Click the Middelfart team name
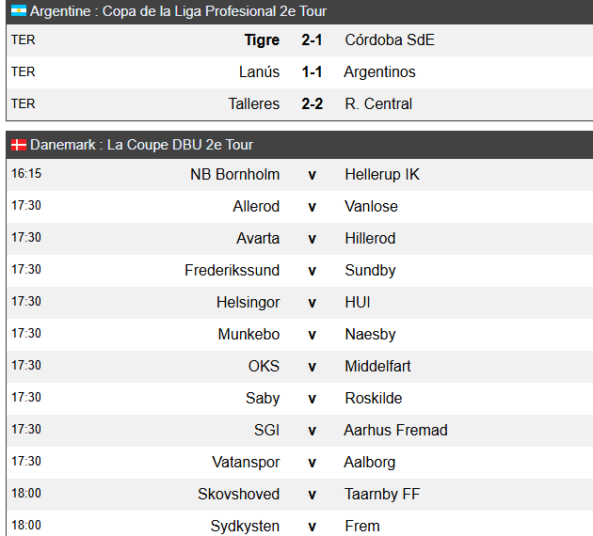 pos(377,367)
